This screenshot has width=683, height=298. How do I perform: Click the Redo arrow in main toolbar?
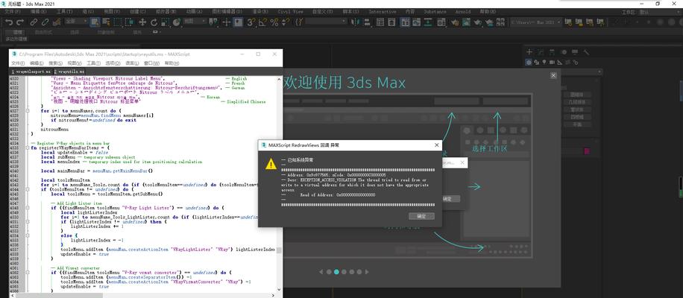click(20, 22)
